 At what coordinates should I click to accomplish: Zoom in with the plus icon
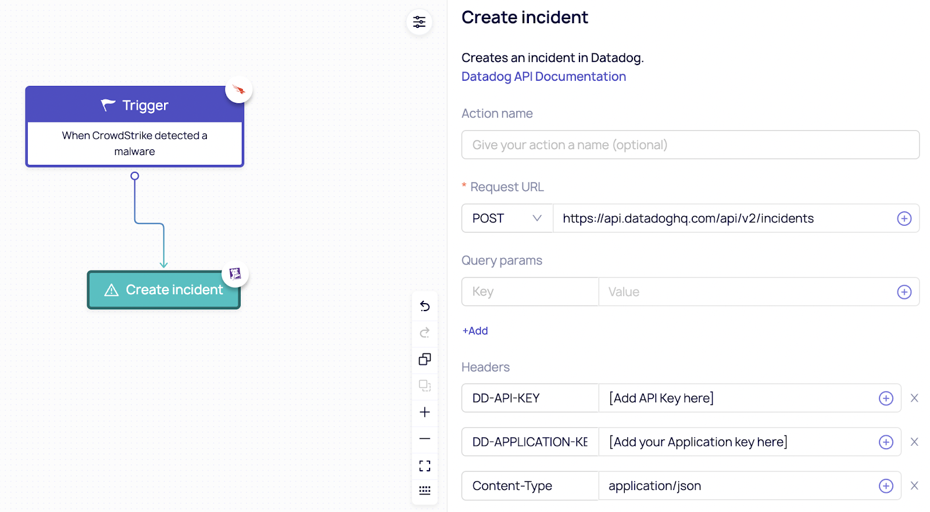coord(425,412)
